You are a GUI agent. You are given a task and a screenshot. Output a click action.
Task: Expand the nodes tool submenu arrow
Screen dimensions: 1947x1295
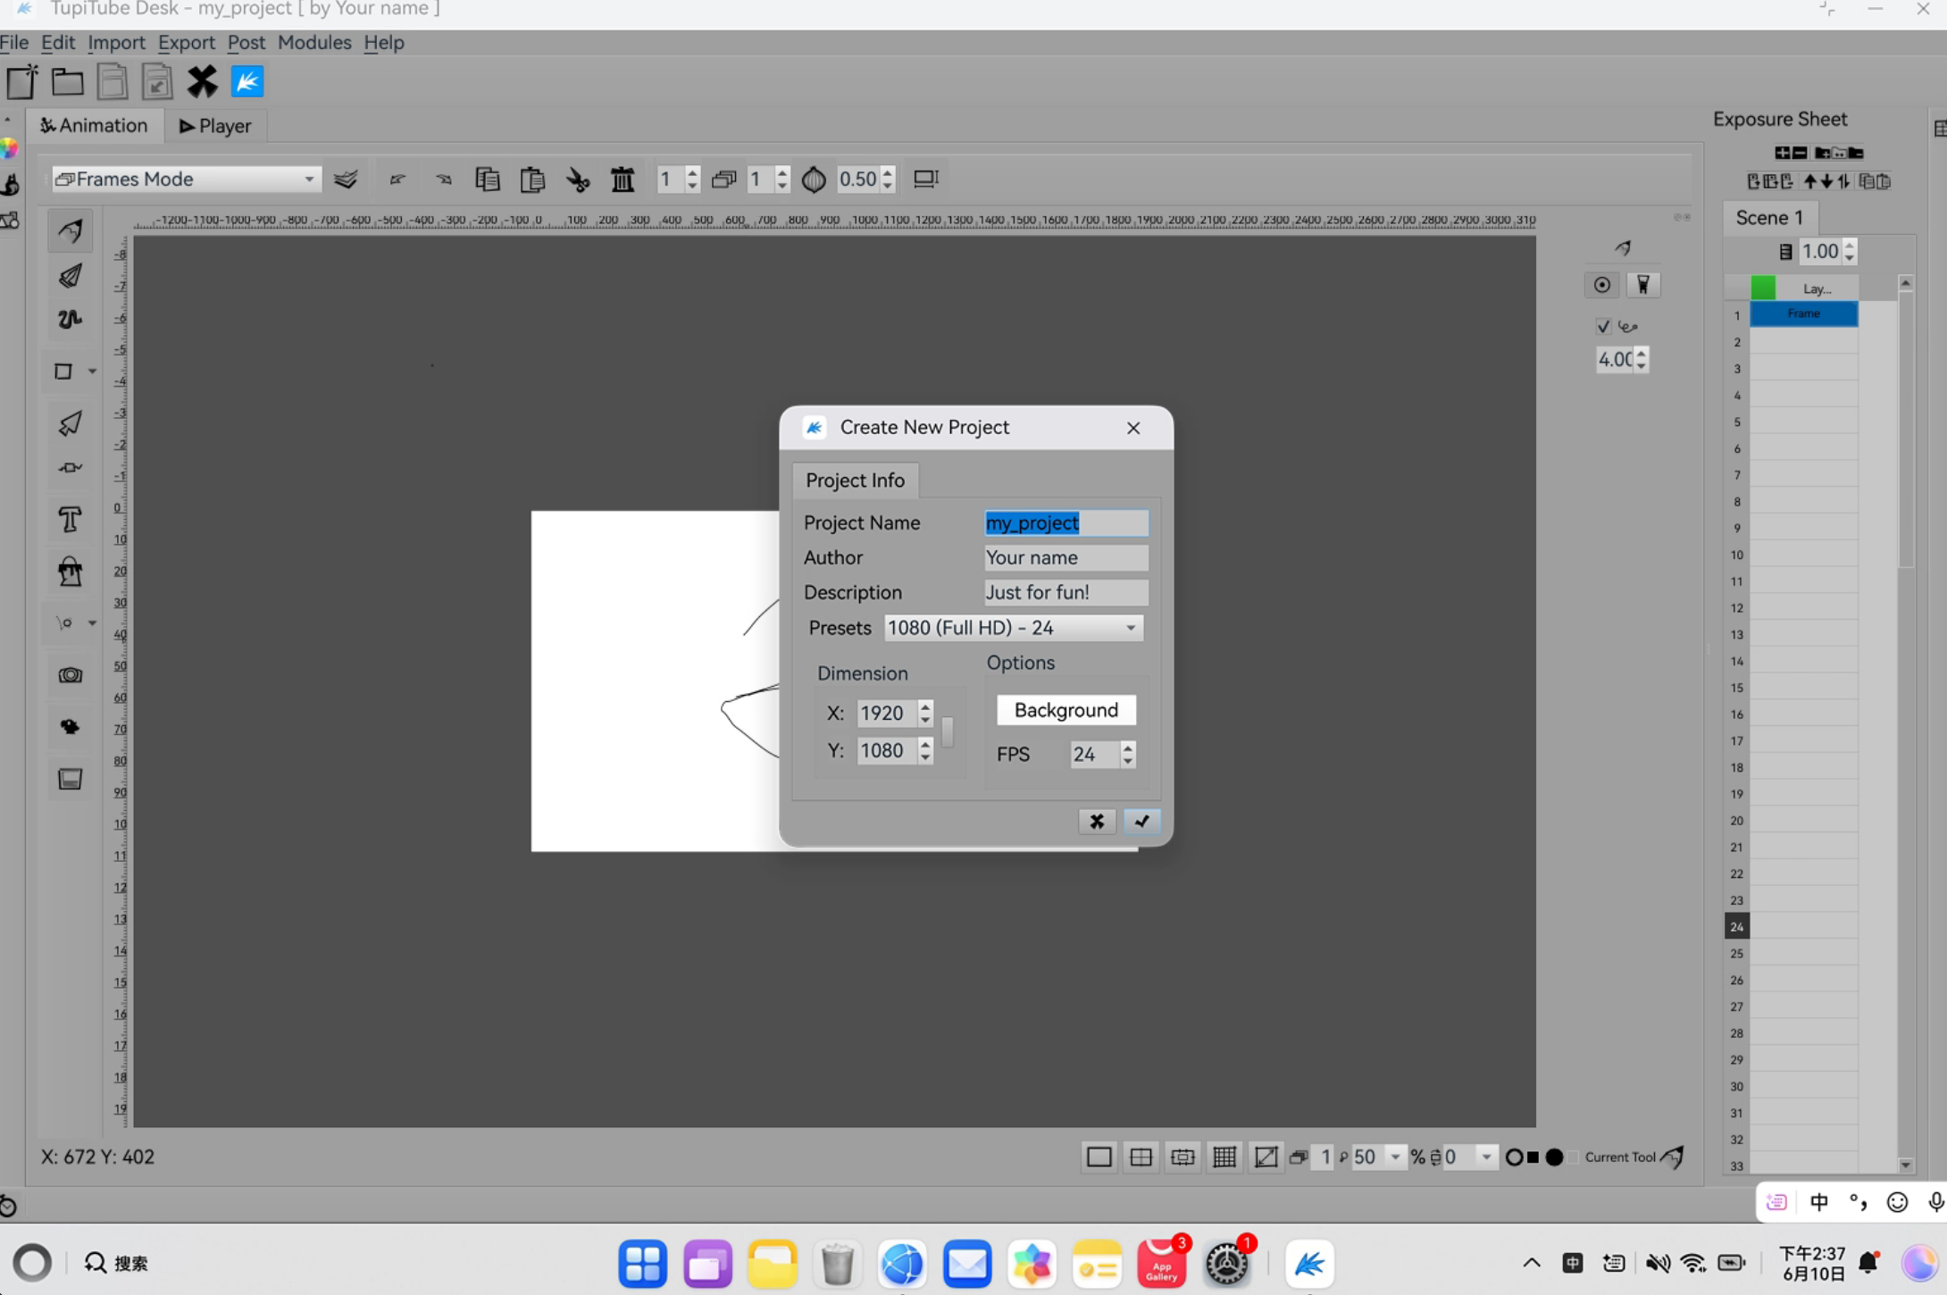pos(92,622)
